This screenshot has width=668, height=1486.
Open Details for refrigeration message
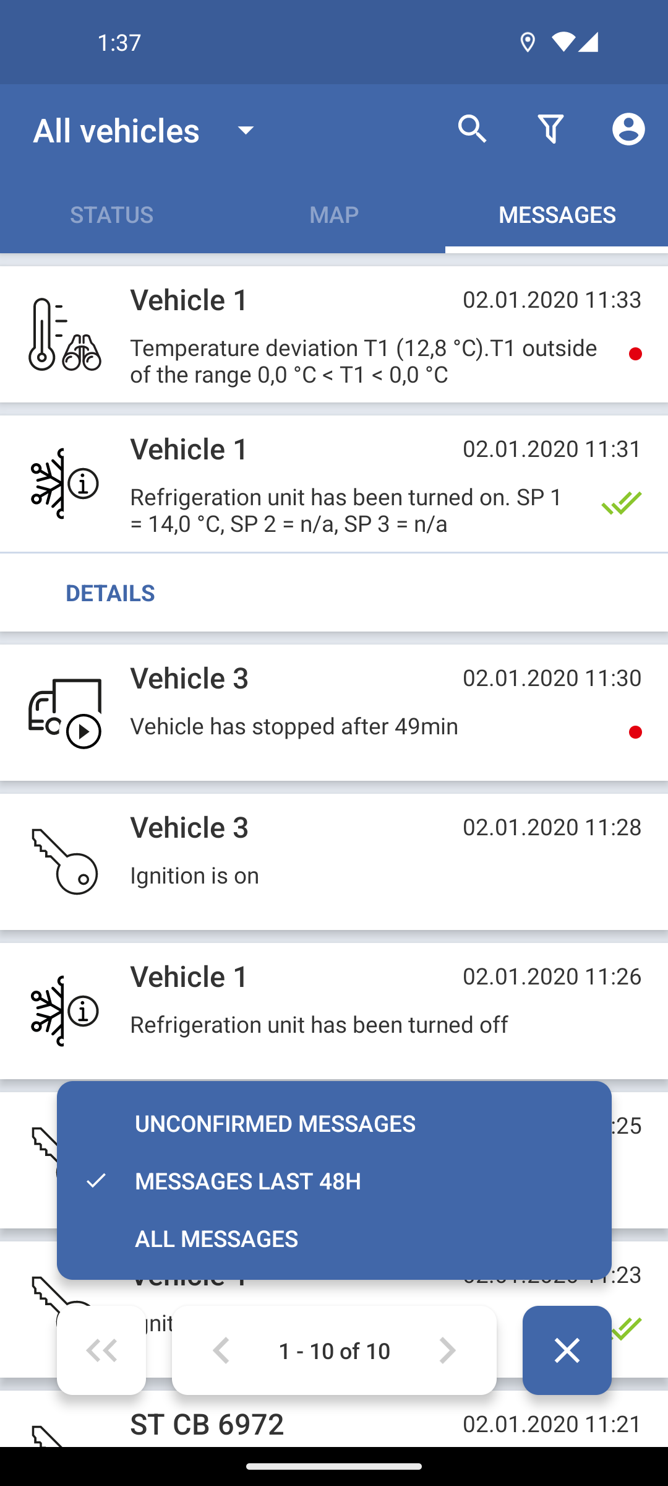[x=110, y=593]
